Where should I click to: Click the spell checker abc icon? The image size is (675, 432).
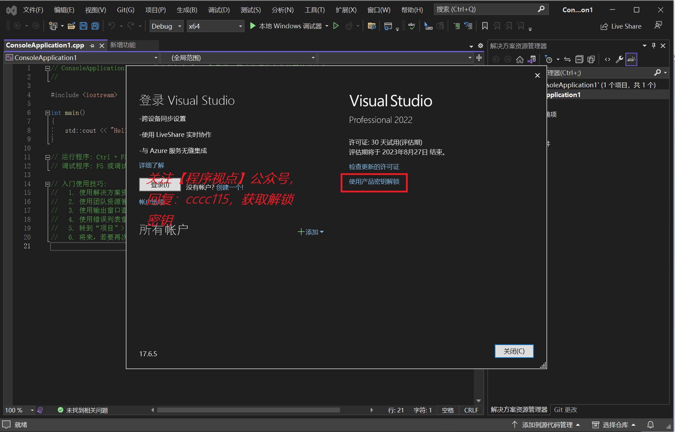point(412,26)
